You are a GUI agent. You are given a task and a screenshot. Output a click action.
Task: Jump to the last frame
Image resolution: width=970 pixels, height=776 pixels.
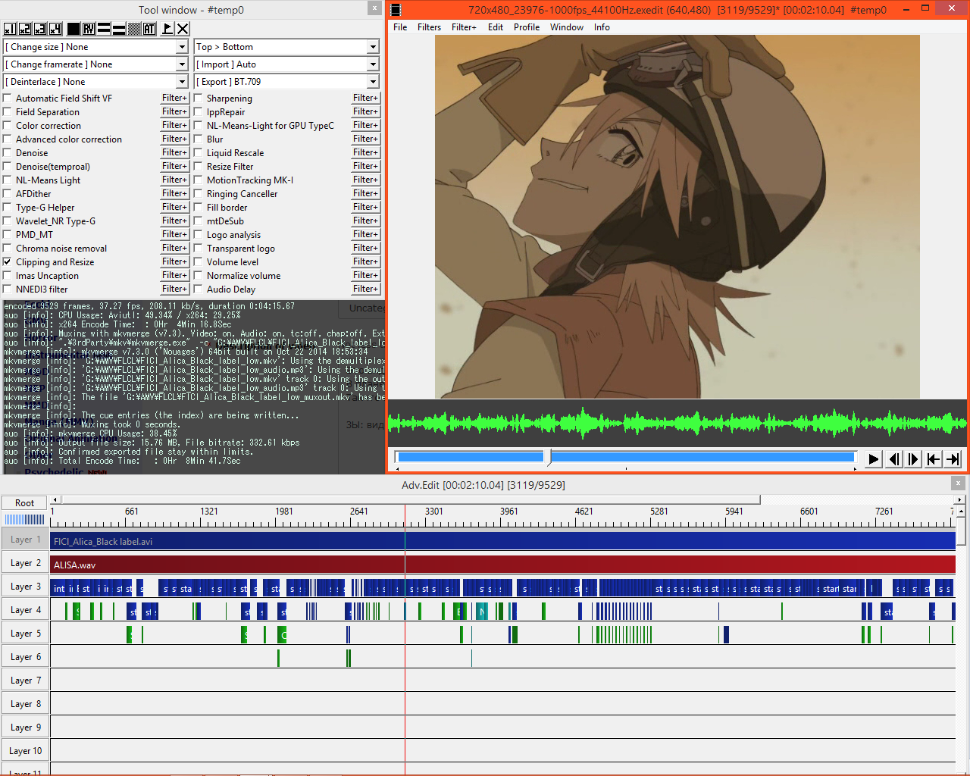point(953,458)
